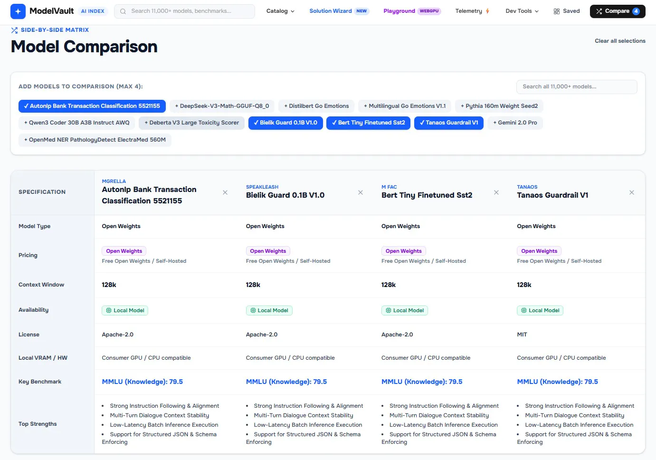Open the Playground WebGPU page
This screenshot has height=460, width=656.
click(x=412, y=11)
